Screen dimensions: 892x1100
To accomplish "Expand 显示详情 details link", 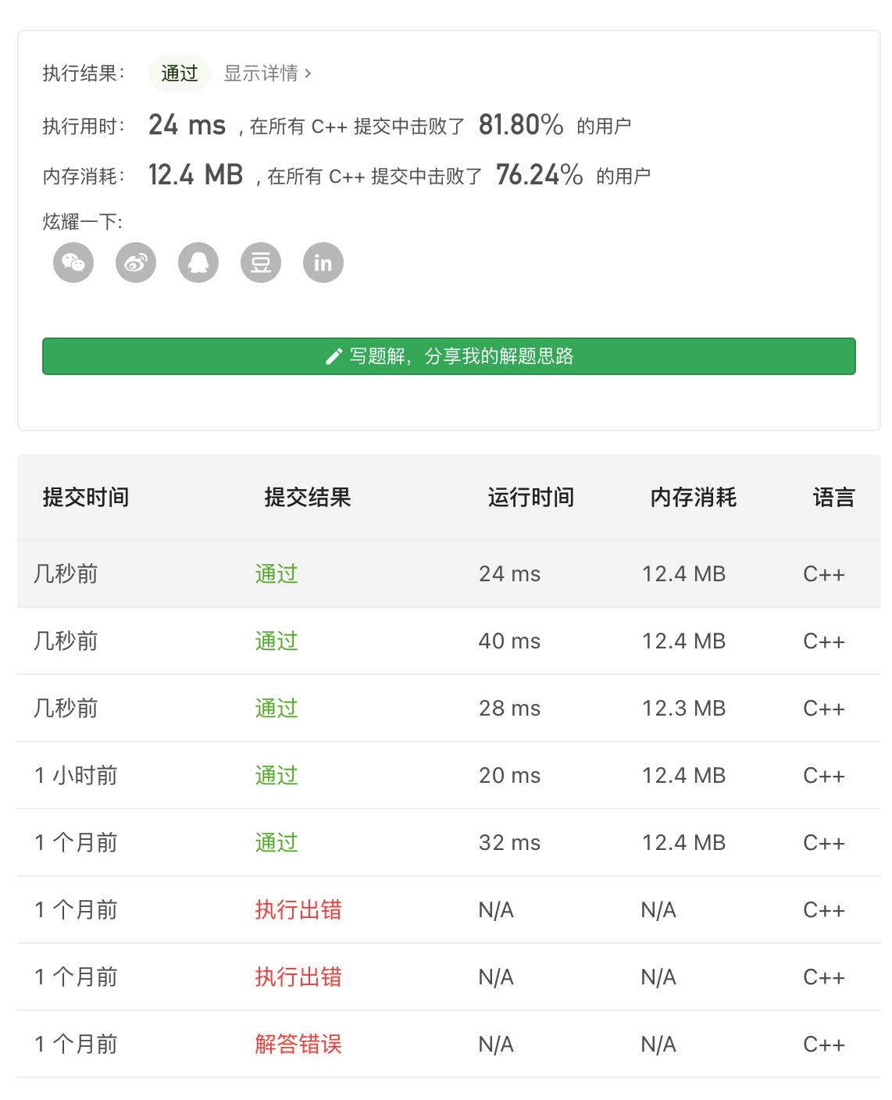I will click(x=267, y=73).
